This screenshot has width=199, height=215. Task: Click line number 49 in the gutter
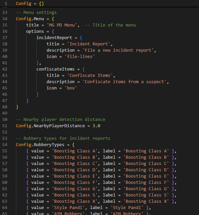click(5, 113)
